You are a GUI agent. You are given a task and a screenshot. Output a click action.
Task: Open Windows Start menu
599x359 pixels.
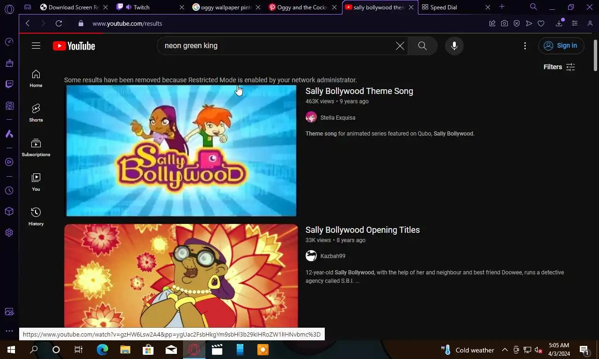coord(11,350)
